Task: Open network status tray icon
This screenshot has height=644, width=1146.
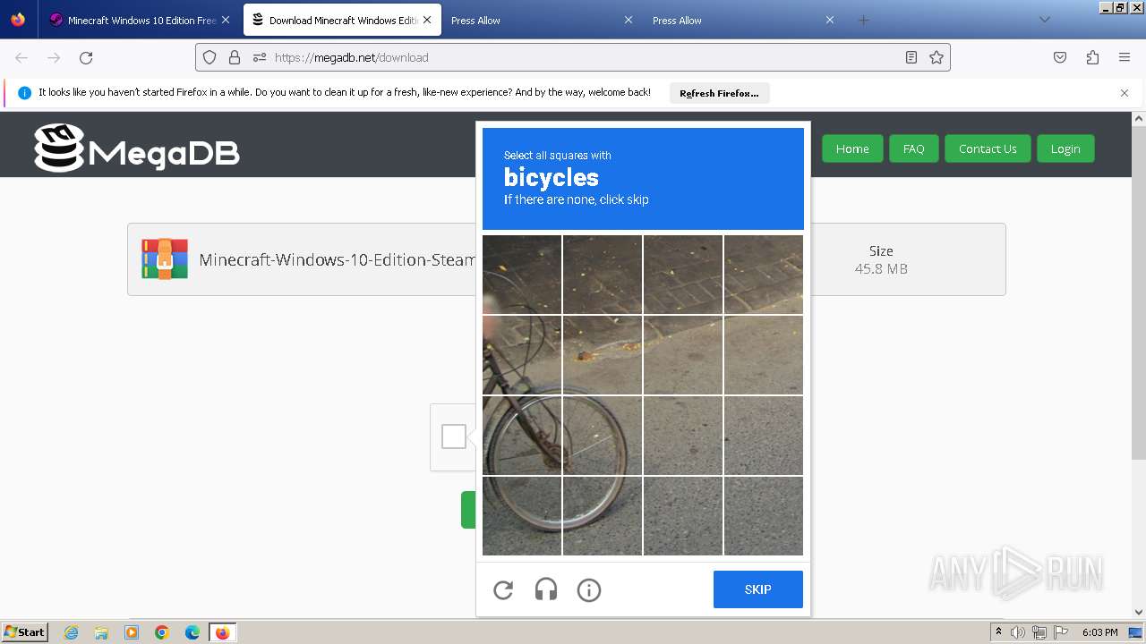Action: coord(1039,632)
